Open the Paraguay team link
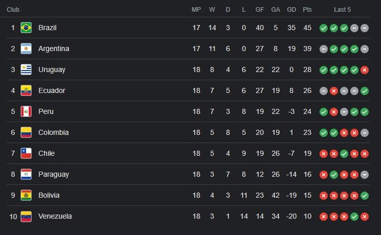The width and height of the screenshot is (381, 235). [x=54, y=174]
